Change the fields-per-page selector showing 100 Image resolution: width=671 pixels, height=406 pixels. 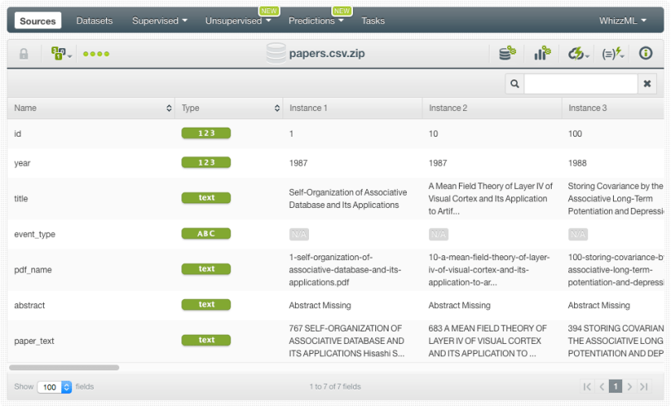[x=55, y=387]
